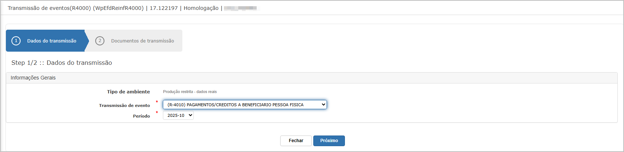This screenshot has height=152, width=624.
Task: Click the Step 1/2 heading text
Action: (x=62, y=63)
